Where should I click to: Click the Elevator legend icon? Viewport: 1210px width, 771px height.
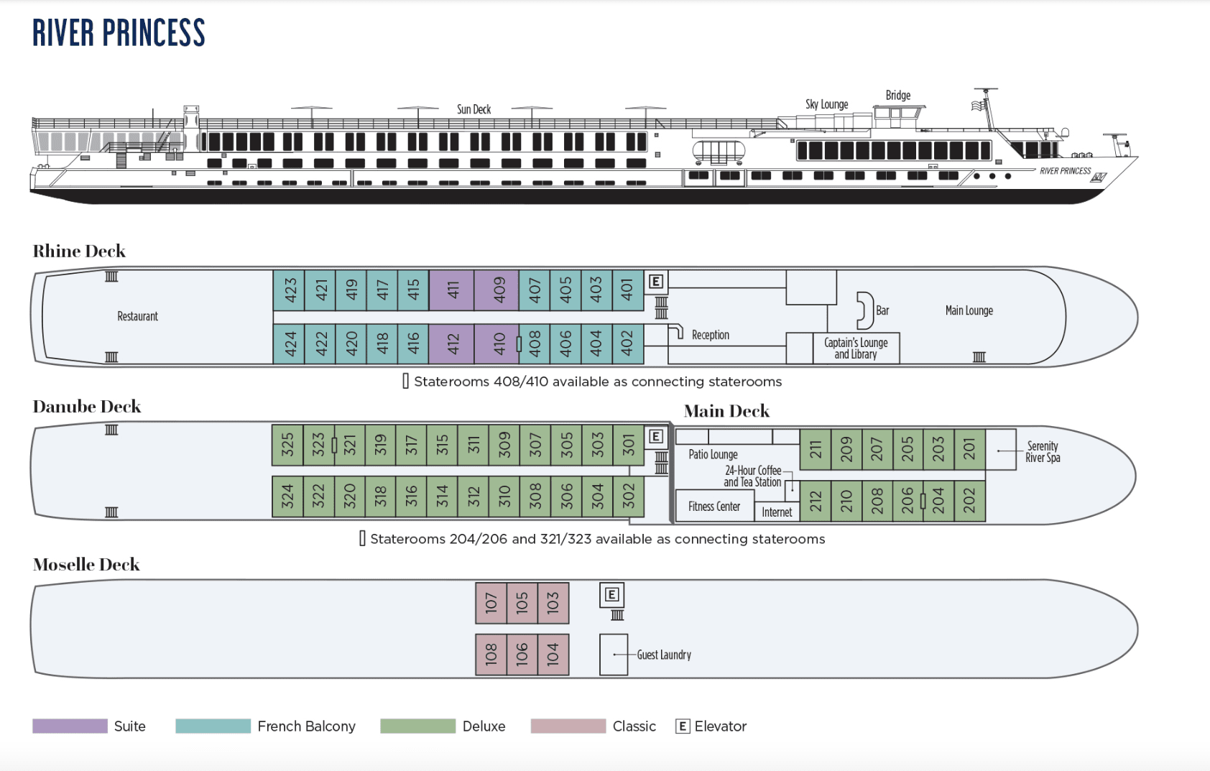click(683, 726)
